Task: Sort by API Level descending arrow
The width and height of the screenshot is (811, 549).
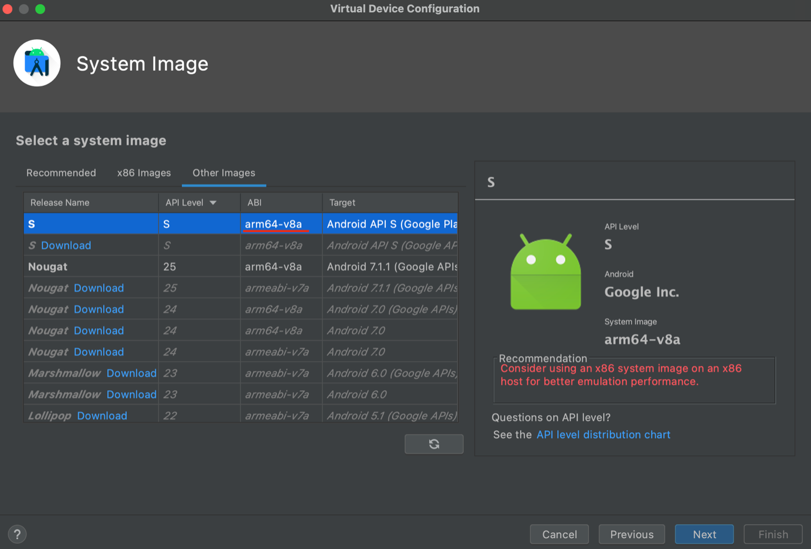Action: click(213, 202)
